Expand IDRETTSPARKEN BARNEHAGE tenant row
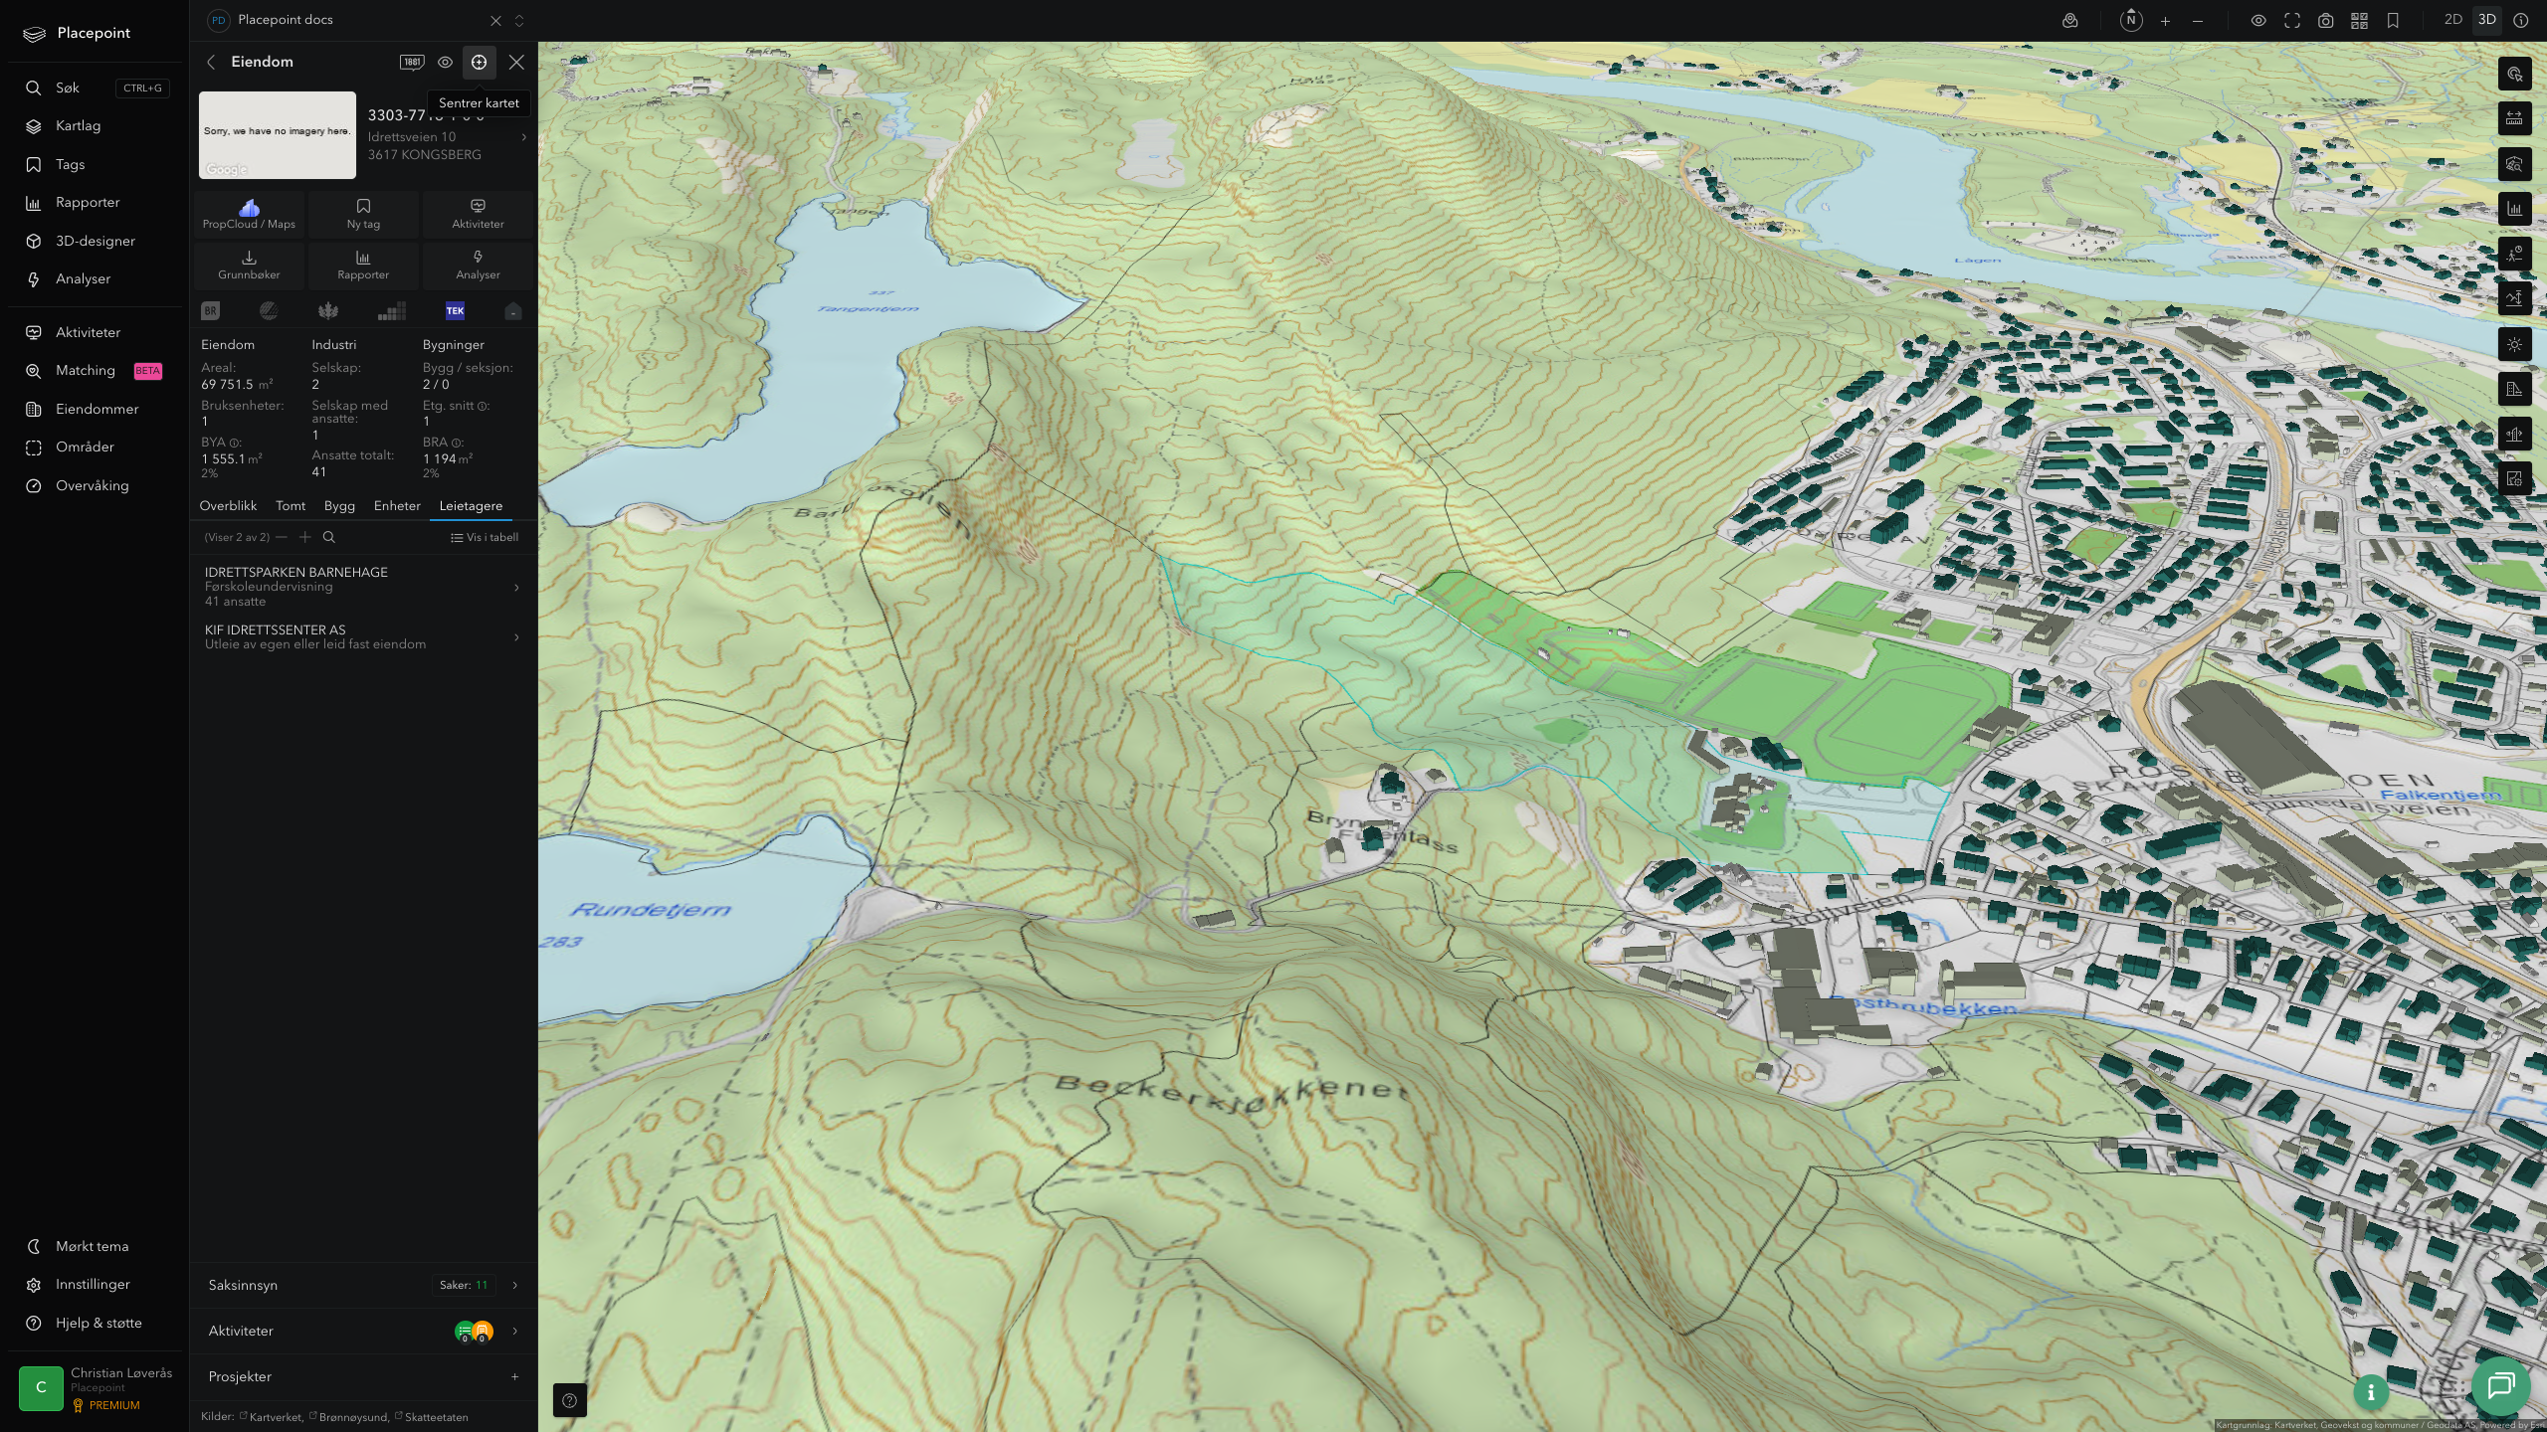The height and width of the screenshot is (1432, 2547). pos(363,587)
